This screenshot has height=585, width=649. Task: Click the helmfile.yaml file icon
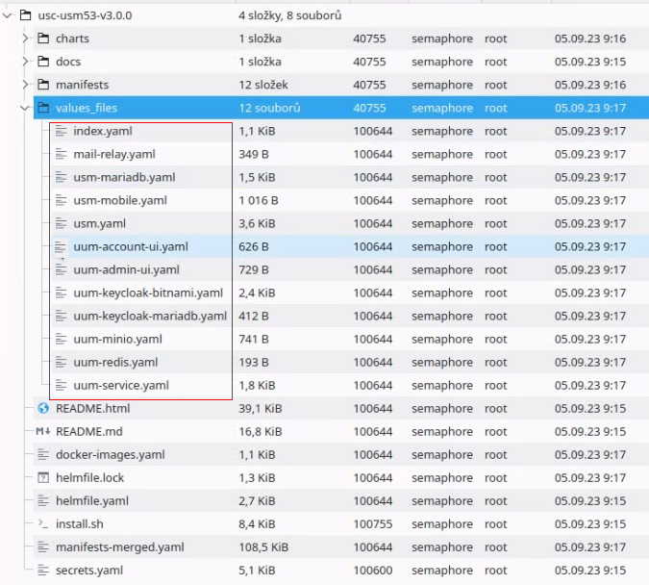pos(43,501)
